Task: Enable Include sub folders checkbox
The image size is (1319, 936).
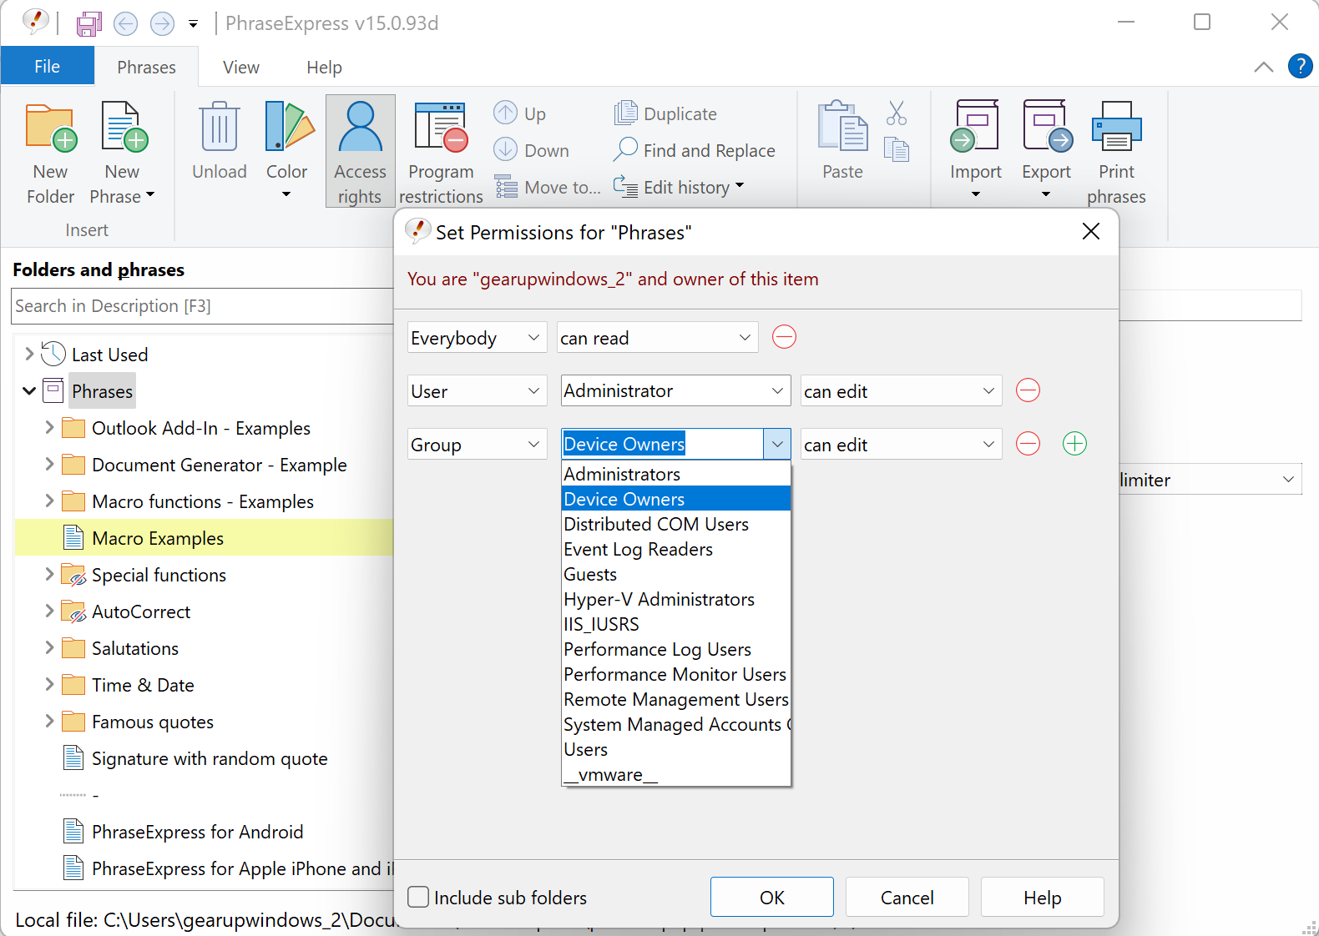Action: click(418, 898)
